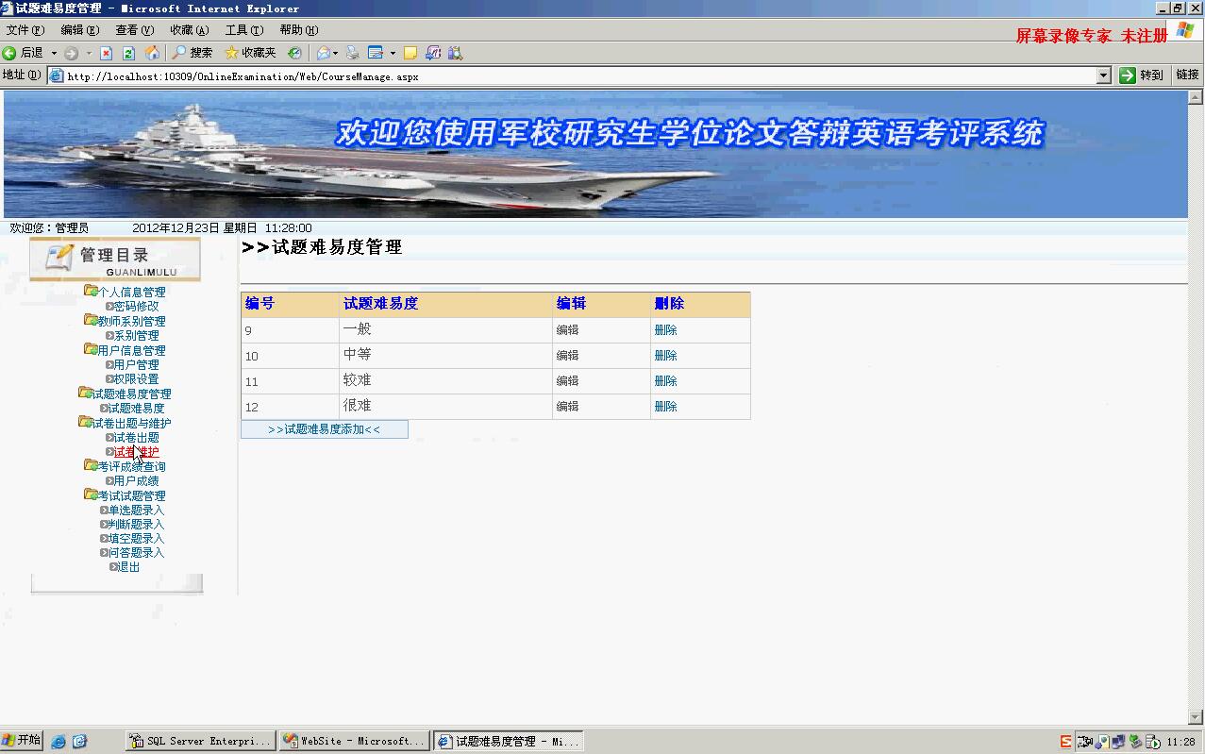Delete the 较难 difficulty row
The image size is (1205, 754).
coord(665,381)
